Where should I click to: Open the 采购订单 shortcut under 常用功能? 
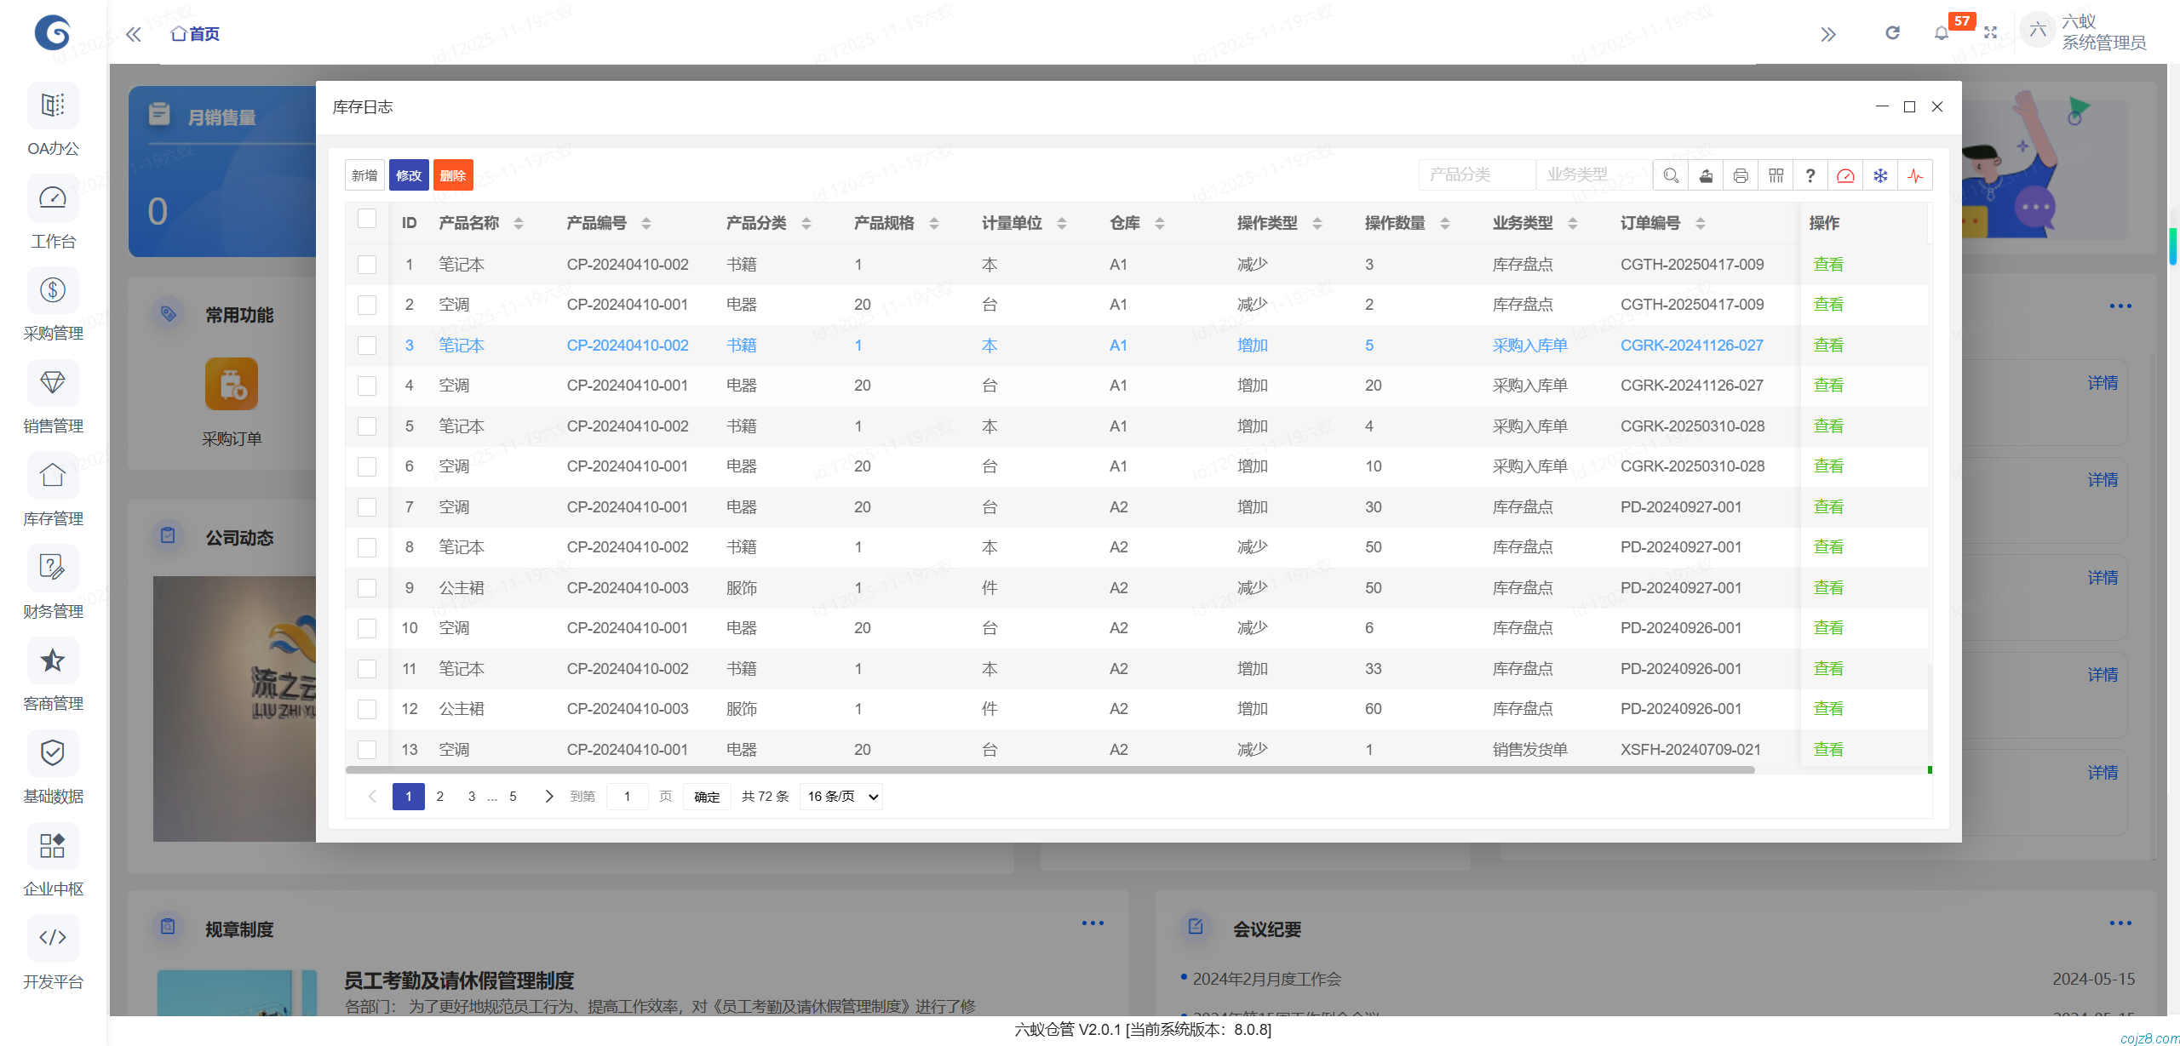[232, 385]
